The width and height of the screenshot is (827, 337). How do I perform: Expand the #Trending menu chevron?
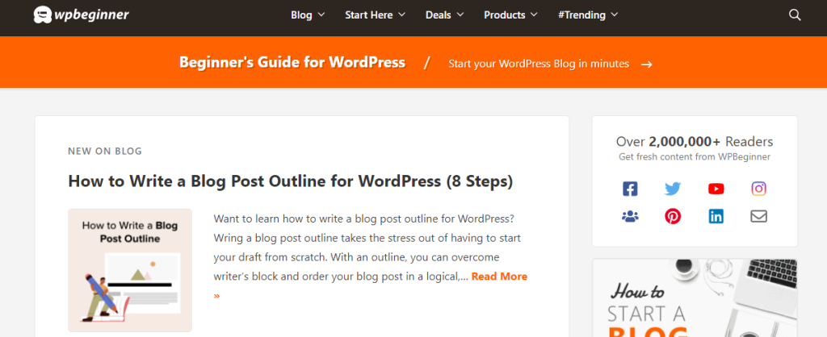tap(615, 15)
